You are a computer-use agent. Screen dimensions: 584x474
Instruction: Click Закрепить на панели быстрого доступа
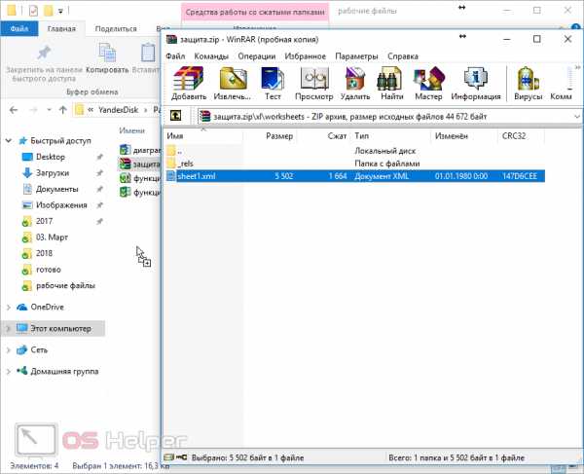tap(44, 64)
